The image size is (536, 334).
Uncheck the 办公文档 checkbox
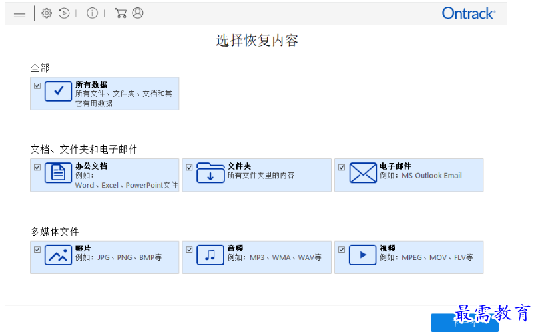(x=37, y=168)
